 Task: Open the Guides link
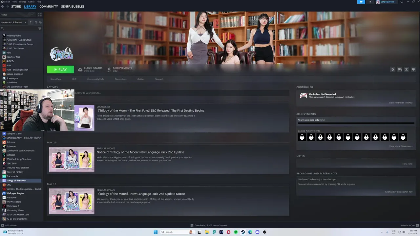coord(141,79)
